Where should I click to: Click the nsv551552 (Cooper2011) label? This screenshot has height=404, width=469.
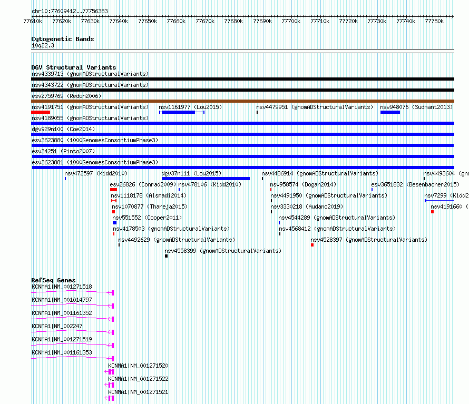coord(147,218)
